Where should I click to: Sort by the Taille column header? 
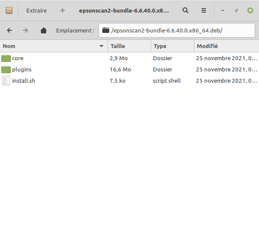click(x=129, y=46)
